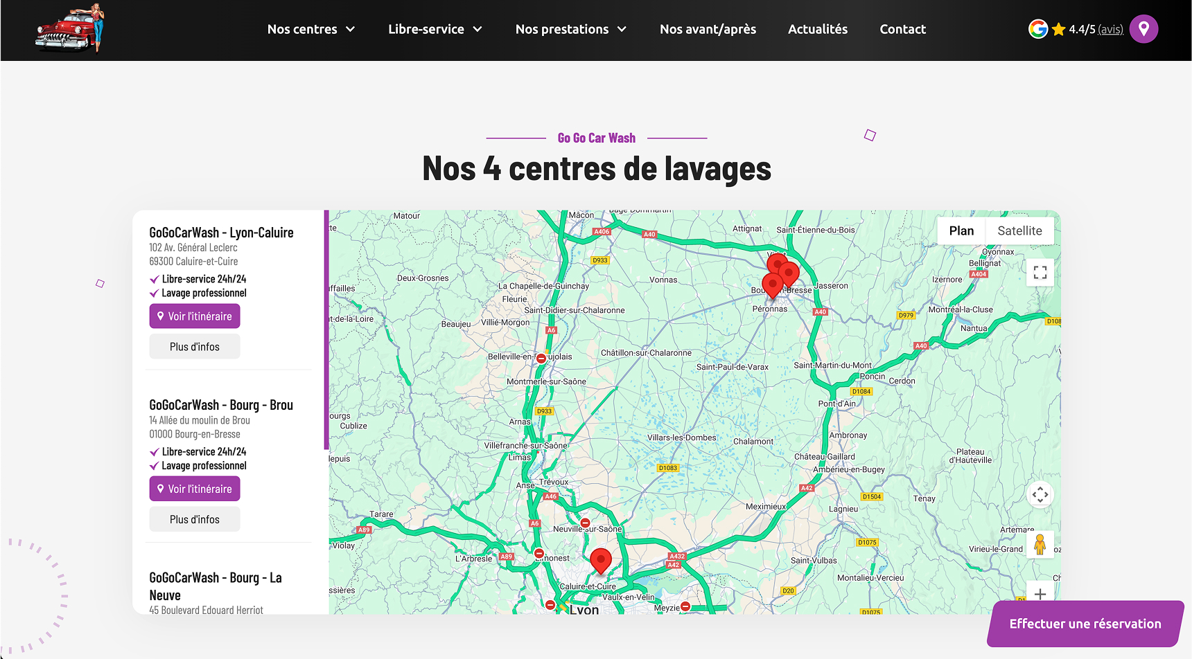Select GoGoCarWash - Bourg - Brou title
Viewport: 1192px width, 659px height.
tap(221, 405)
